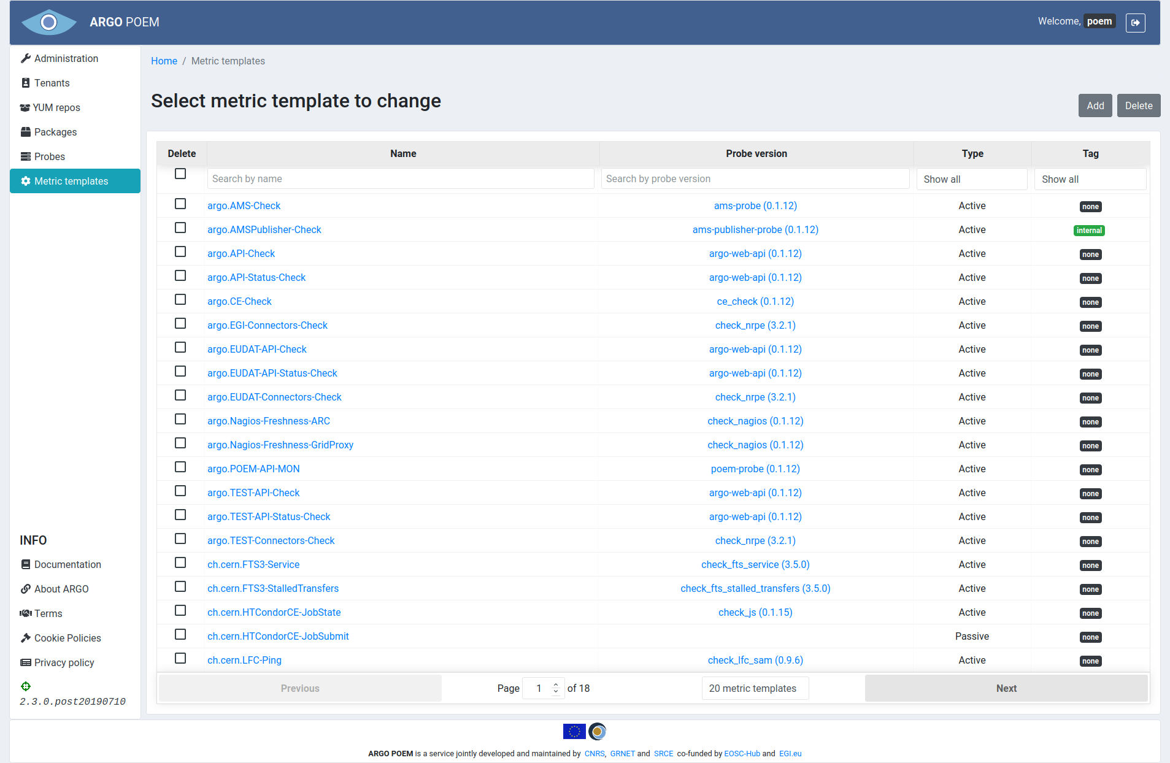Click the Privacy policy newspaper icon
This screenshot has width=1170, height=763.
click(x=26, y=662)
